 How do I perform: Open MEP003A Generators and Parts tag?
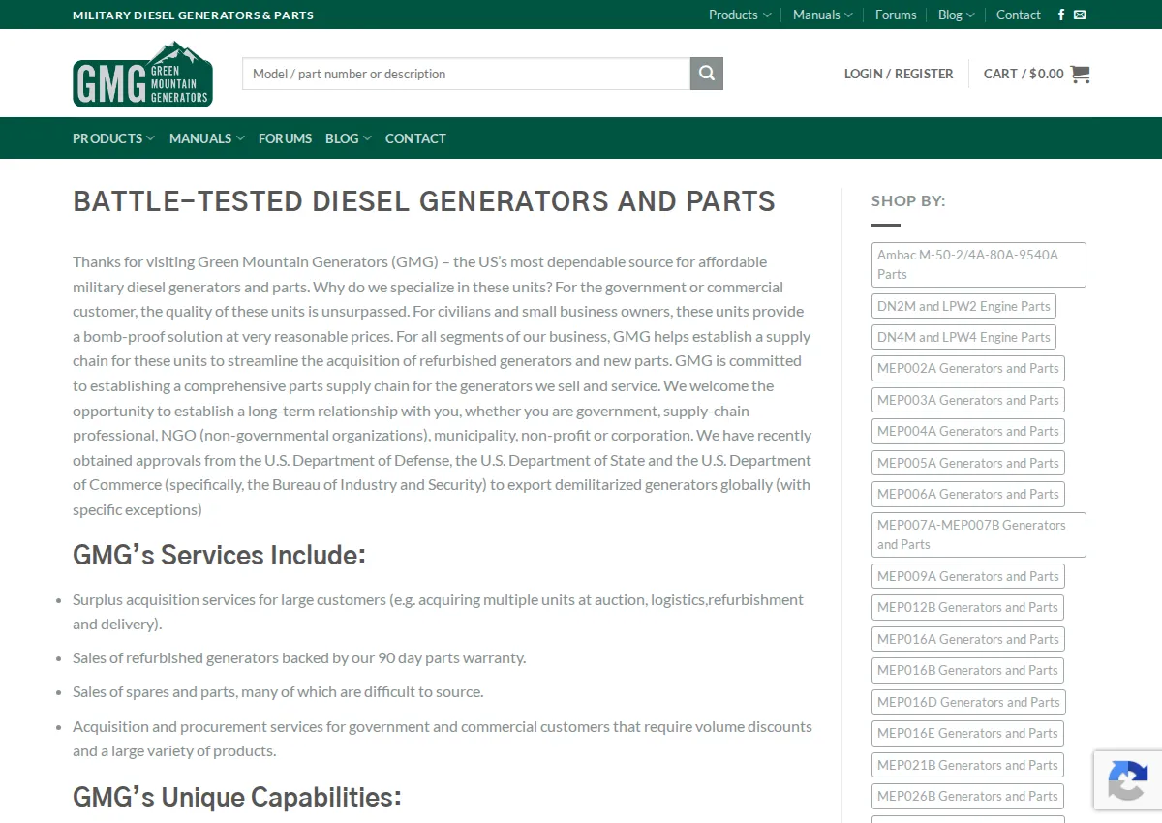tap(967, 400)
